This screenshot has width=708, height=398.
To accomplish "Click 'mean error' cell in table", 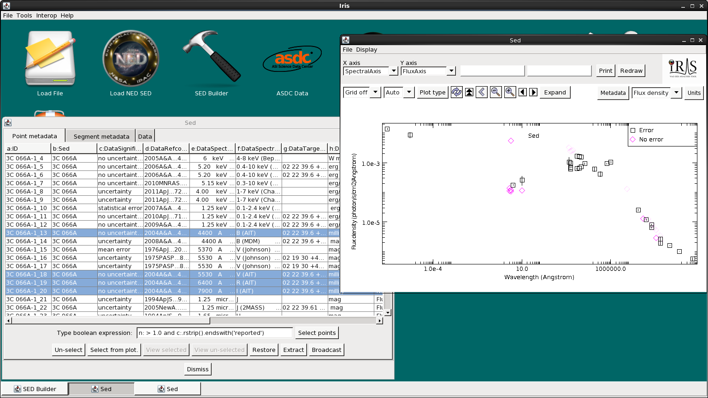I will [x=120, y=249].
